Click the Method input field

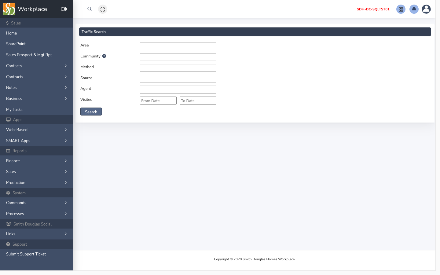pos(178,68)
